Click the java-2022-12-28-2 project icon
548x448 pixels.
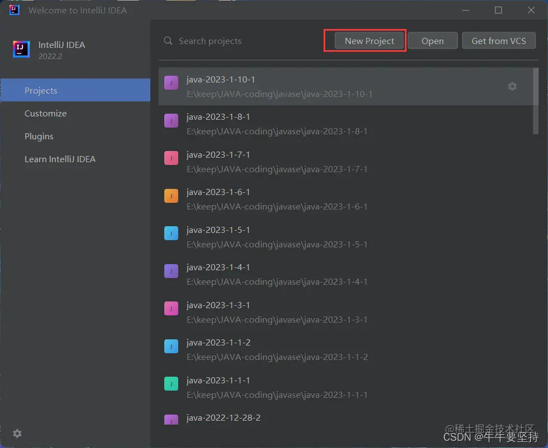pos(172,420)
